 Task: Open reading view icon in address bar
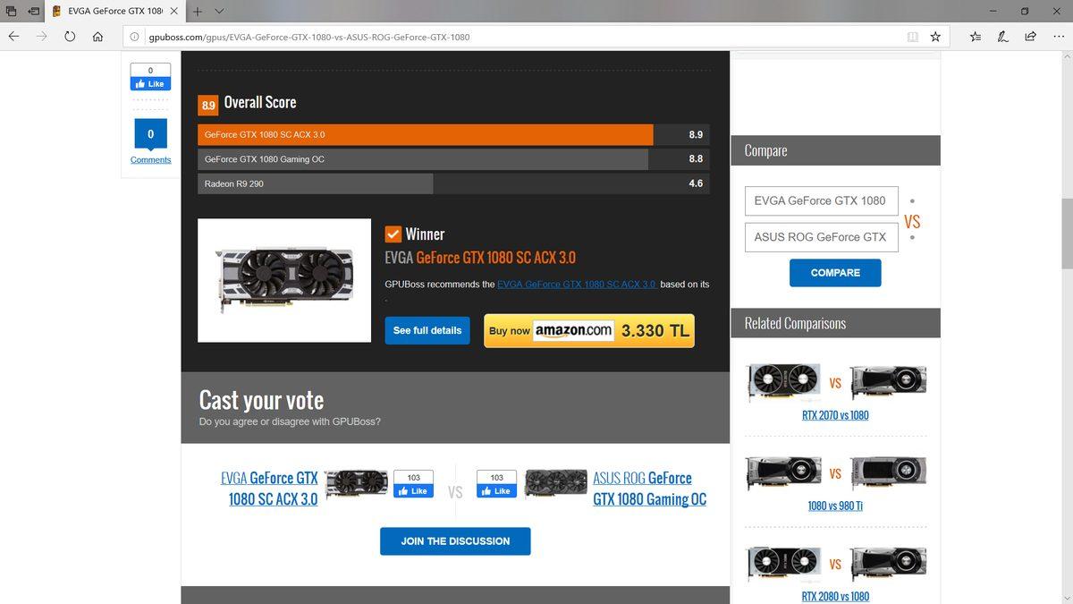[x=912, y=37]
